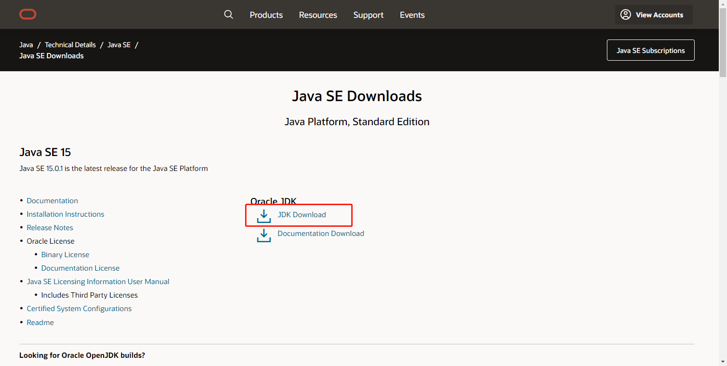Image resolution: width=727 pixels, height=366 pixels.
Task: Open the Resources menu
Action: 318,15
